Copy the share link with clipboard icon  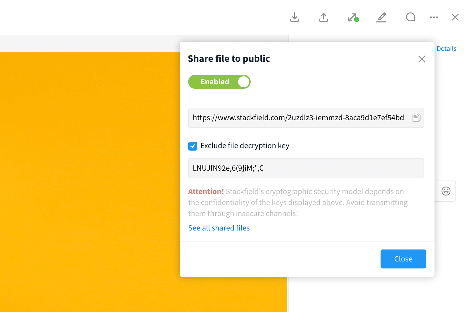[416, 117]
